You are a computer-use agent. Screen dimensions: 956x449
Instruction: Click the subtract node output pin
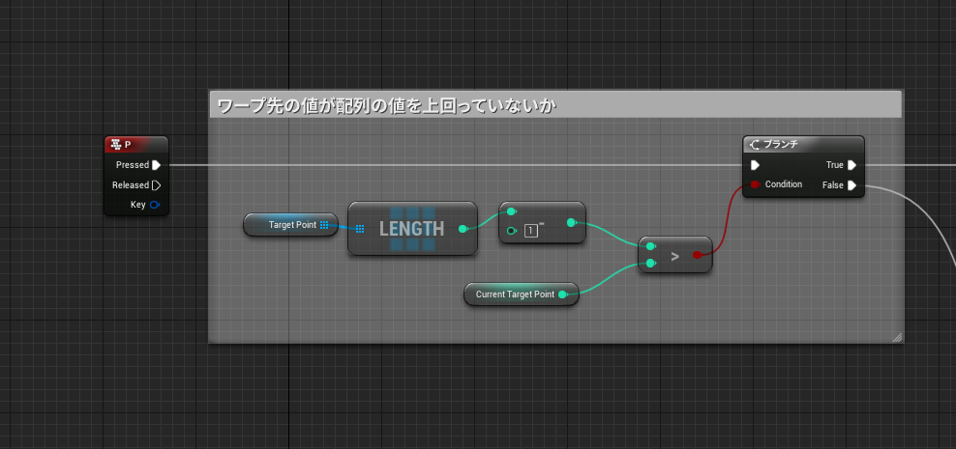pos(571,223)
